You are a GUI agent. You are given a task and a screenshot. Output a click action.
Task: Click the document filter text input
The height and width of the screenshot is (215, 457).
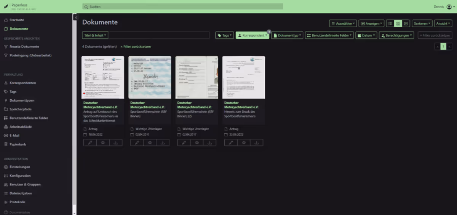(x=159, y=35)
